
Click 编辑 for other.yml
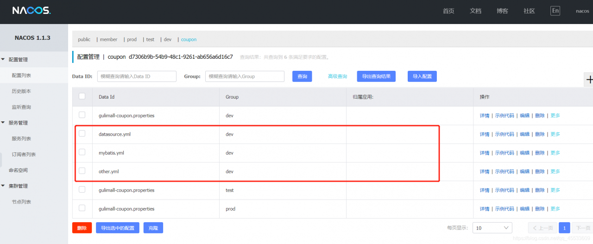point(524,171)
